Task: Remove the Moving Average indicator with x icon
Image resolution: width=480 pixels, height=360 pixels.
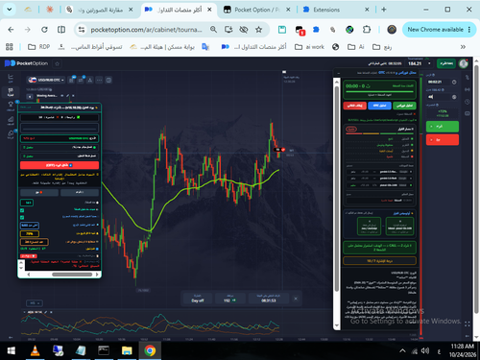Action: point(73,96)
